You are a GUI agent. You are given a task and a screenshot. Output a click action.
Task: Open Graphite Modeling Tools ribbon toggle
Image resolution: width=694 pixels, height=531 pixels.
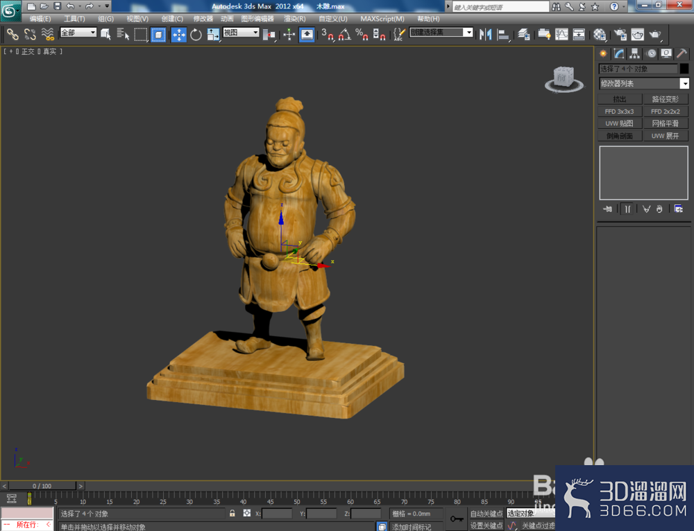pos(544,34)
